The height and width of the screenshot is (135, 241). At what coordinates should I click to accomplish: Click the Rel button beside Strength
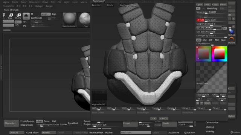click(x=224, y=28)
